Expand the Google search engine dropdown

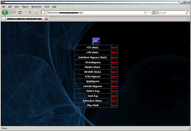(x=158, y=12)
